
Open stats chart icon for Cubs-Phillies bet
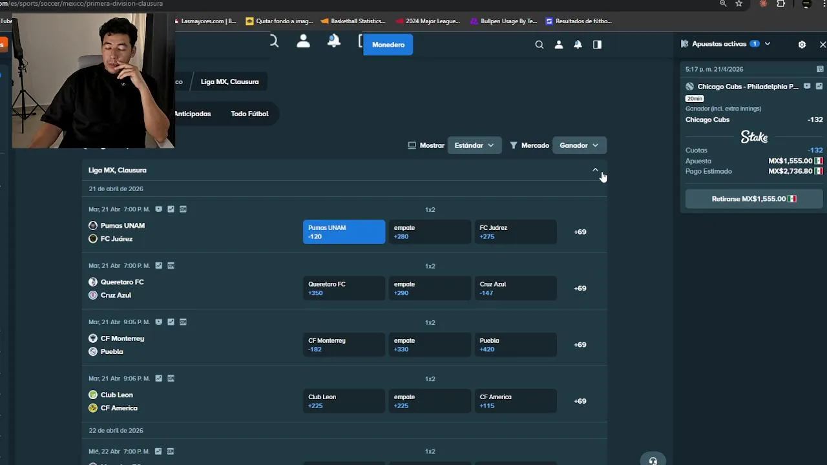coord(819,86)
